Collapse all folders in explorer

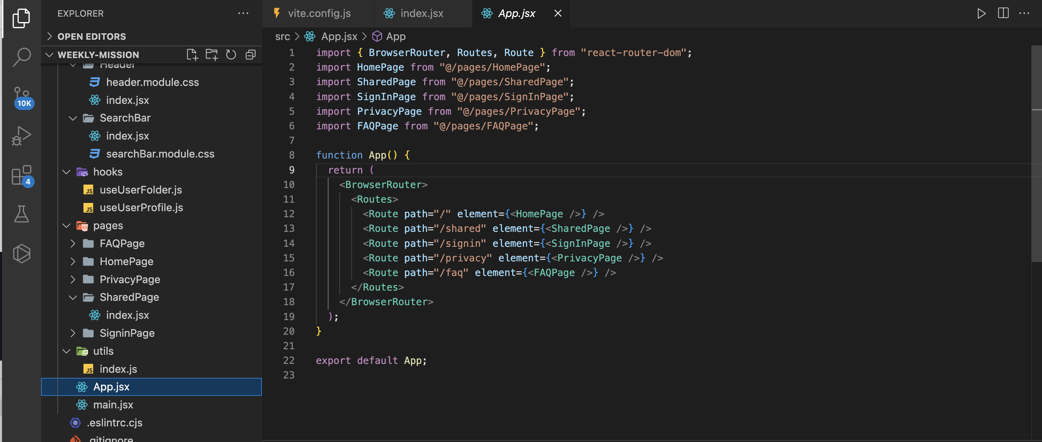[x=250, y=55]
